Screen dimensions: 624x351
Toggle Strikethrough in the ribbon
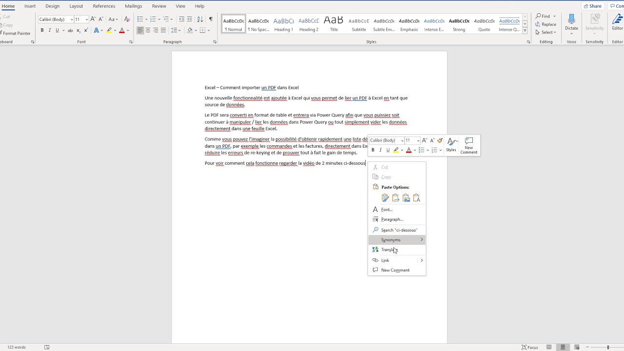[x=70, y=30]
